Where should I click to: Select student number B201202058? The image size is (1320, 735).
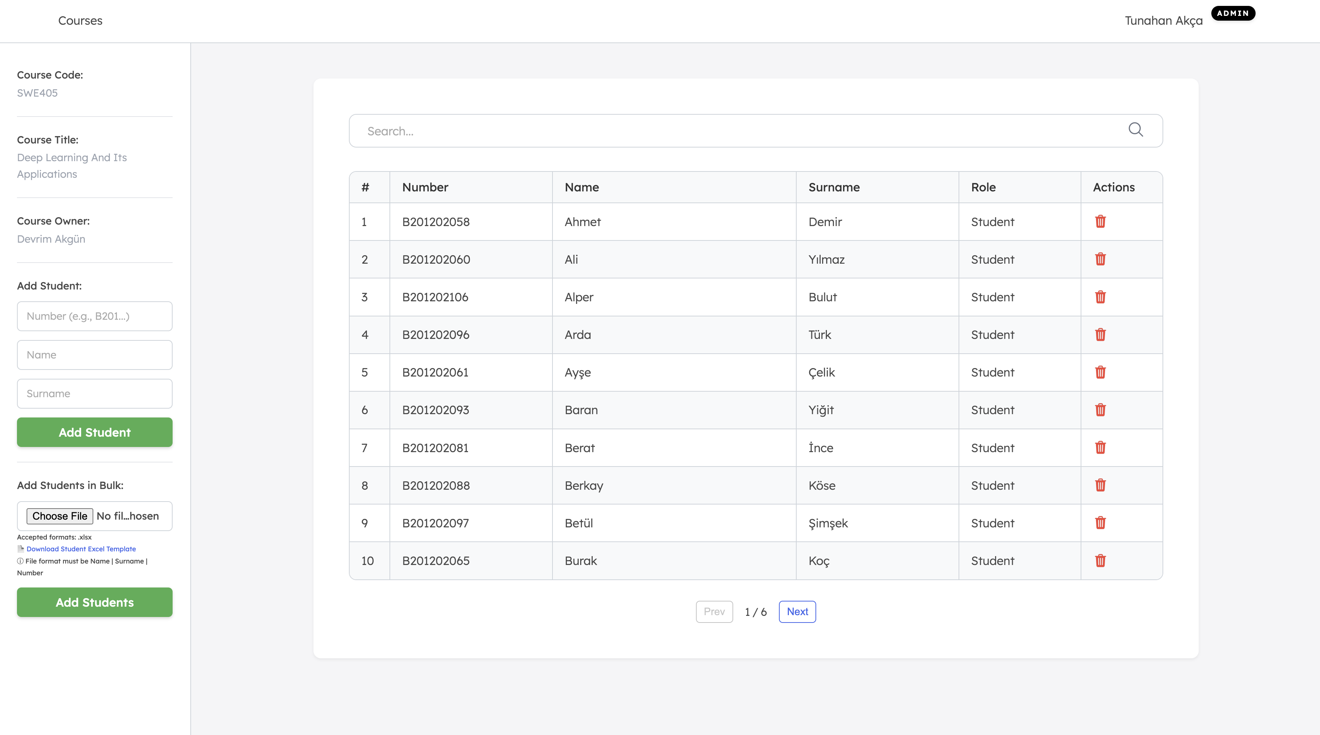click(436, 221)
